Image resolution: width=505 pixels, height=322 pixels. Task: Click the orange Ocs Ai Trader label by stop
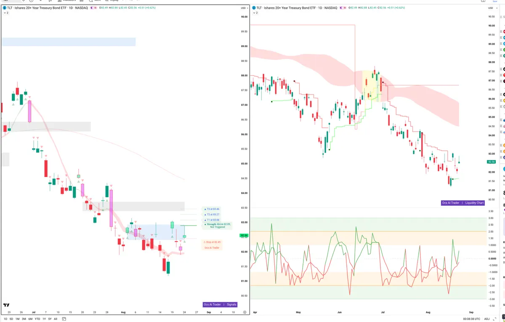coord(212,248)
